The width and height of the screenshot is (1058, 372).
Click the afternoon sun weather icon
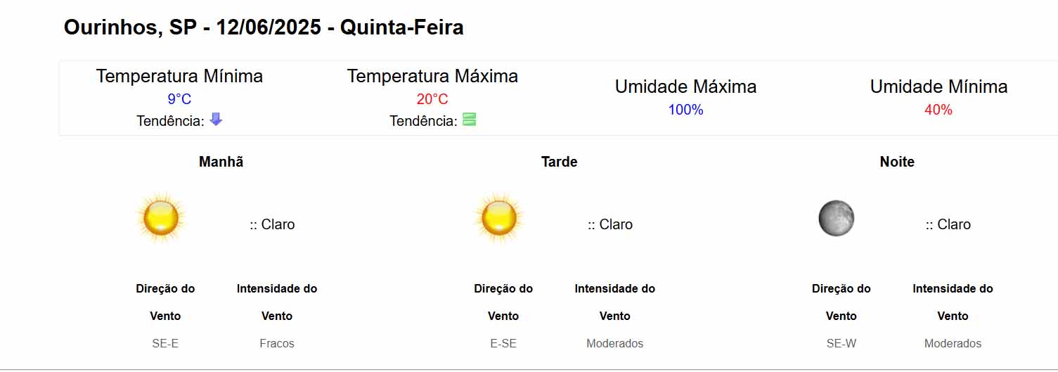point(499,218)
